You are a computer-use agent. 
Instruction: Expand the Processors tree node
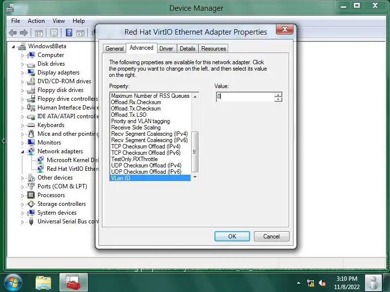[22, 196]
